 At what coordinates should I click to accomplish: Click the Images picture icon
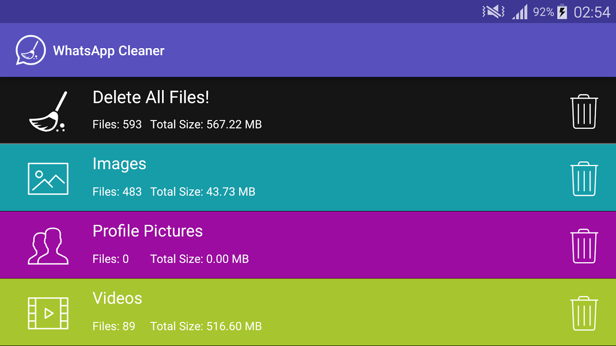point(48,179)
